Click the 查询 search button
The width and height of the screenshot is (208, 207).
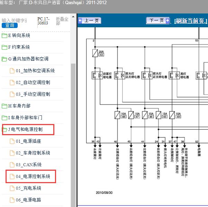click(10, 26)
